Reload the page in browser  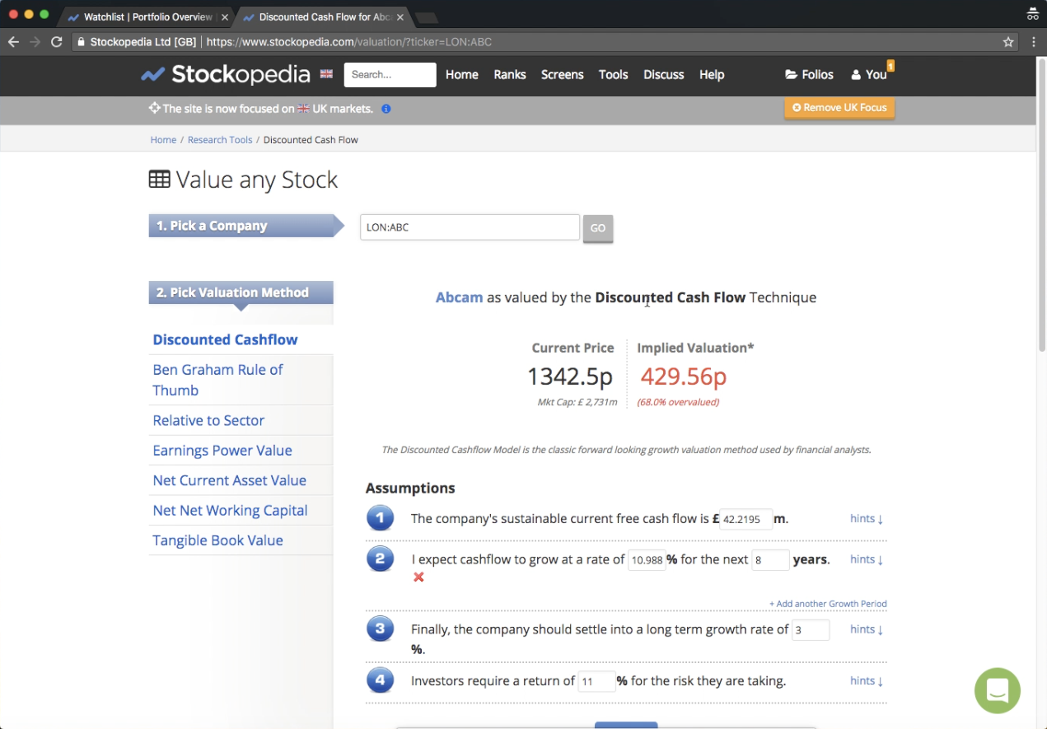click(56, 42)
